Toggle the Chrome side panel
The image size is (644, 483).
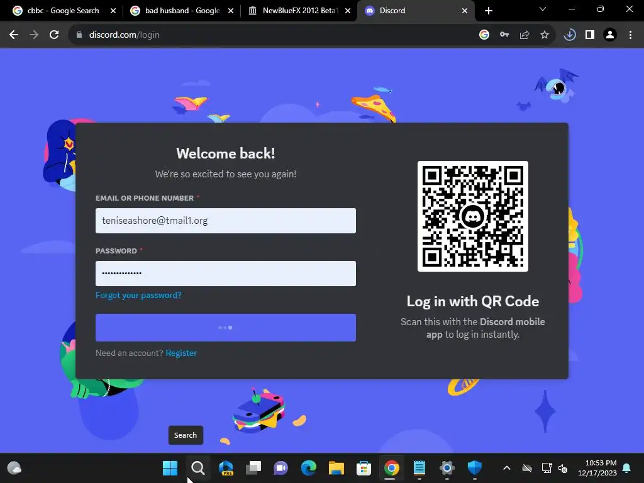590,35
